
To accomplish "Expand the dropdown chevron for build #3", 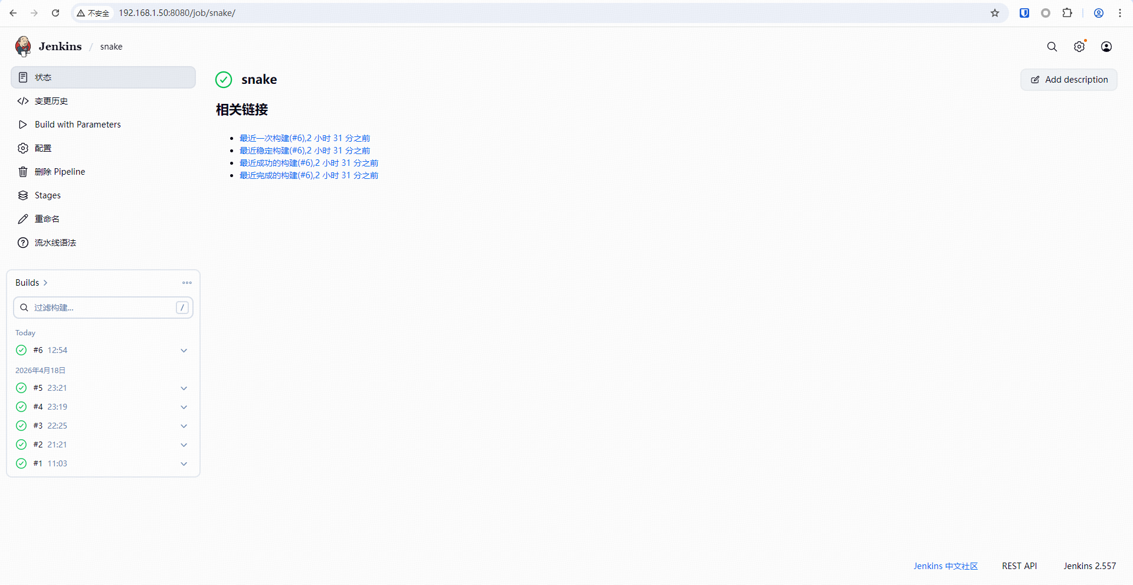I will (x=184, y=426).
